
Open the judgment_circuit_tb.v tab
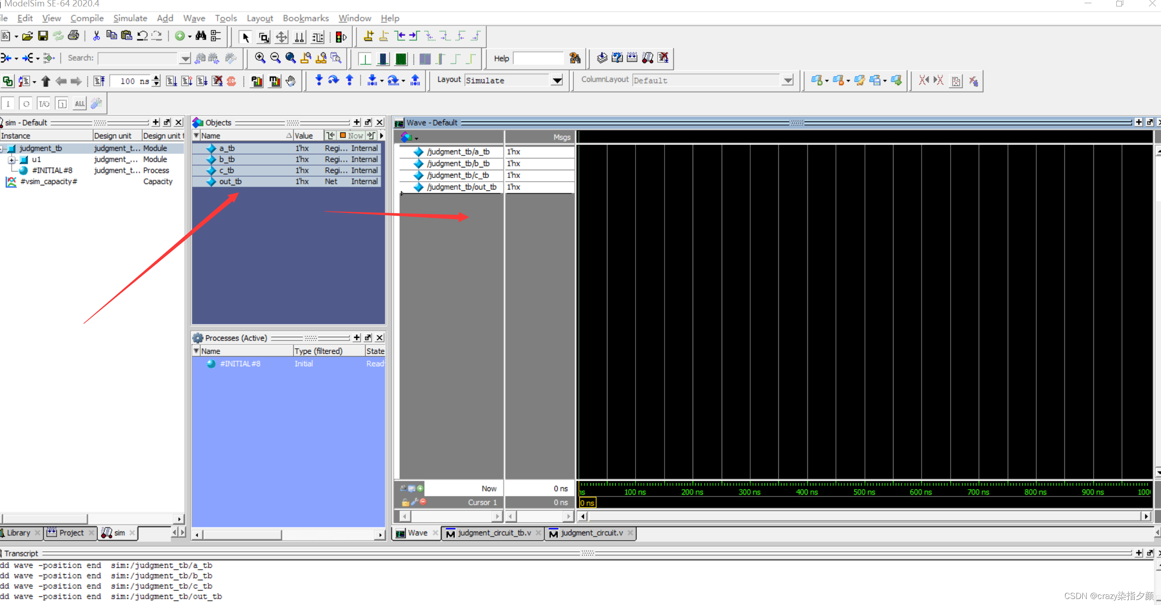494,533
